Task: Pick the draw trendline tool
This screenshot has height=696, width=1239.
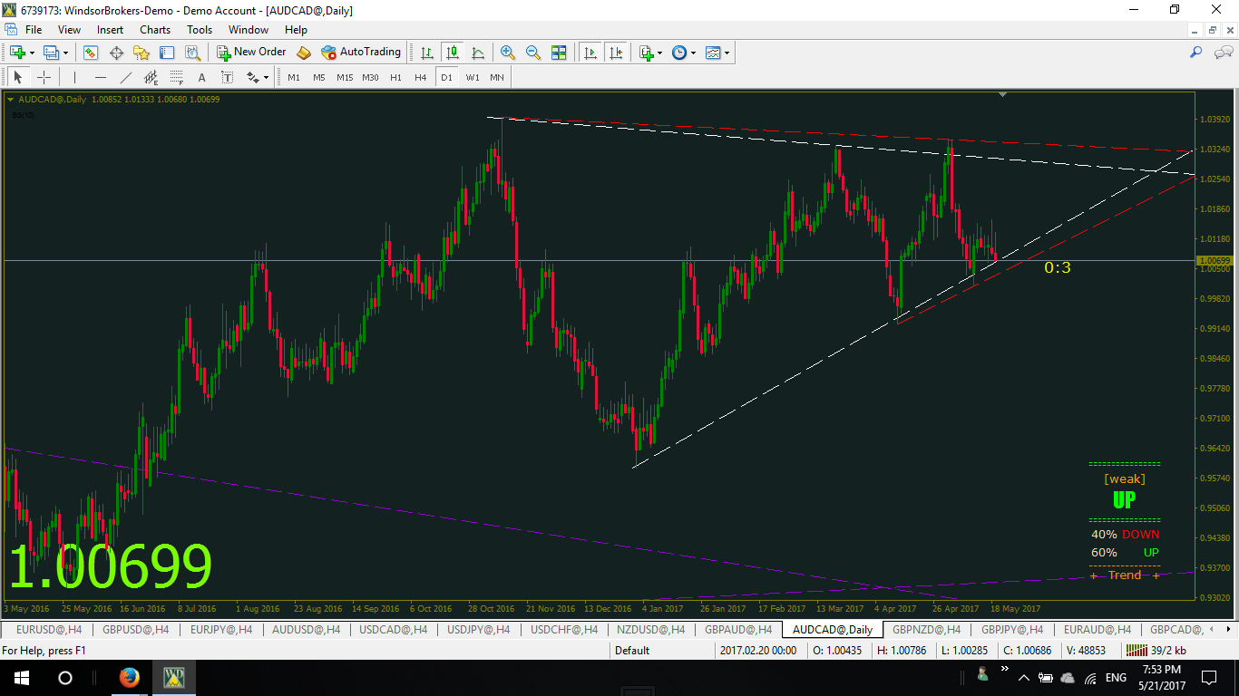Action: pos(126,77)
